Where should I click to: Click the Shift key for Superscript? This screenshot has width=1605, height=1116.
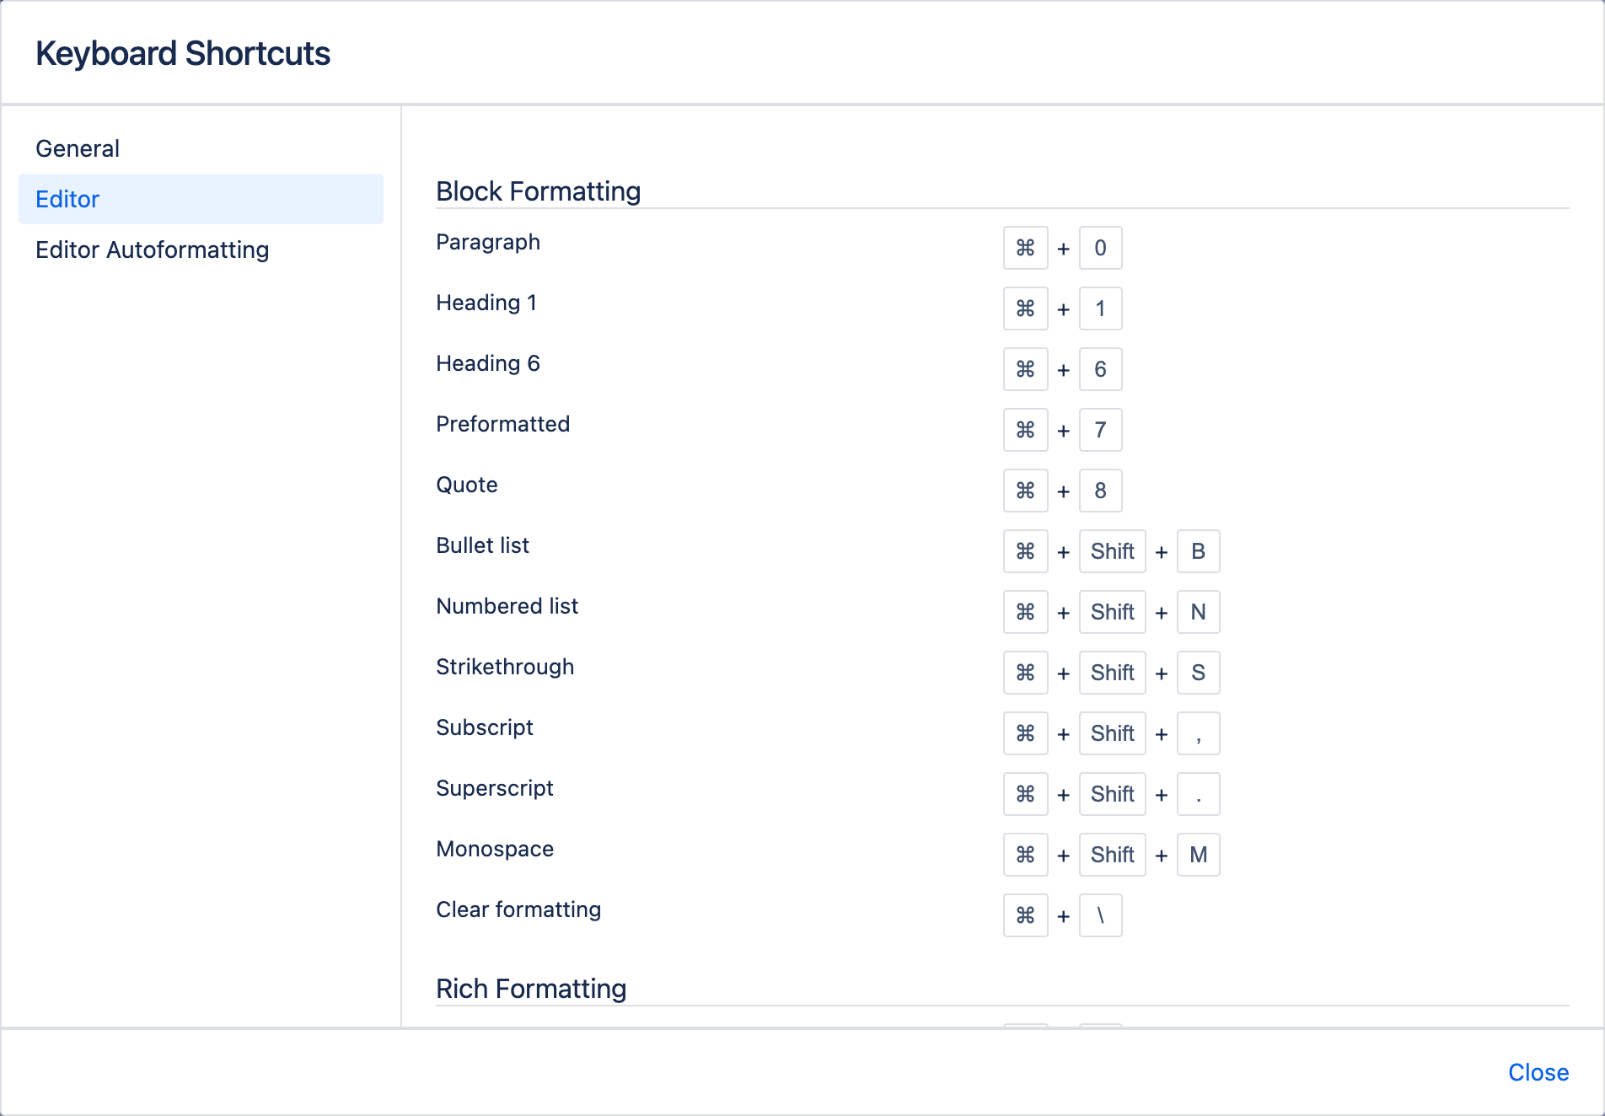click(1112, 794)
